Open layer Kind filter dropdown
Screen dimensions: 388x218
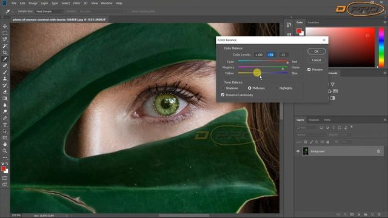(x=306, y=128)
